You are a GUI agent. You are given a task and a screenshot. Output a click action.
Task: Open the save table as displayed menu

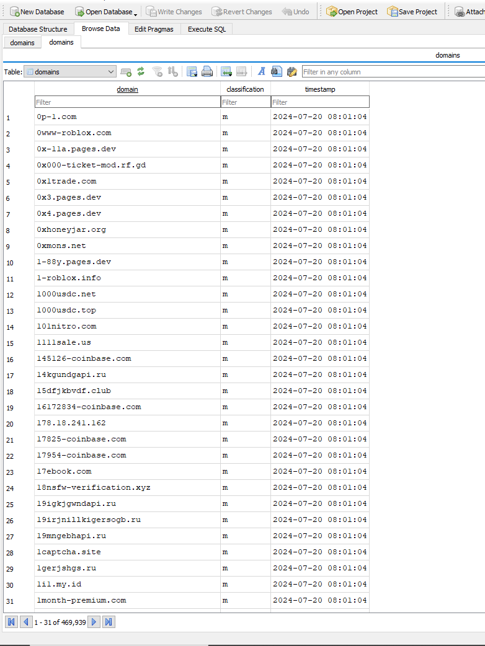tap(192, 72)
